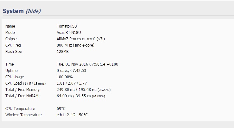Click the 100.00% CPU usage value
The width and height of the screenshot is (234, 128).
coord(65,77)
